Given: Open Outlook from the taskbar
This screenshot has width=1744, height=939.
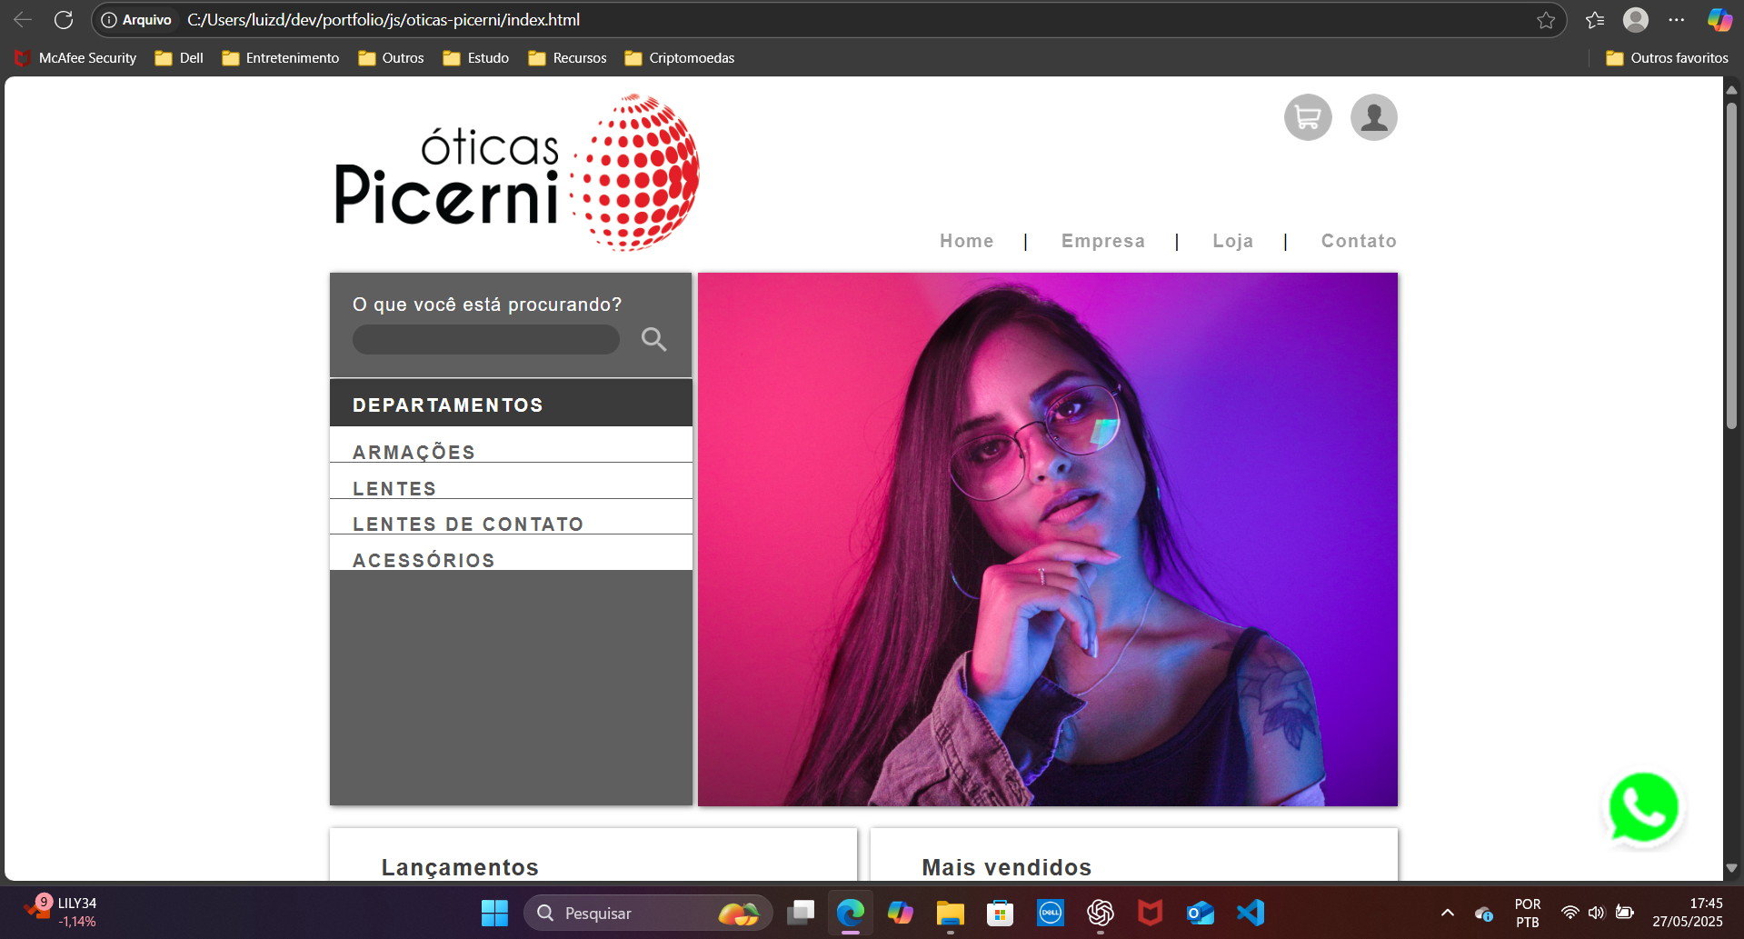Looking at the screenshot, I should coord(1200,913).
